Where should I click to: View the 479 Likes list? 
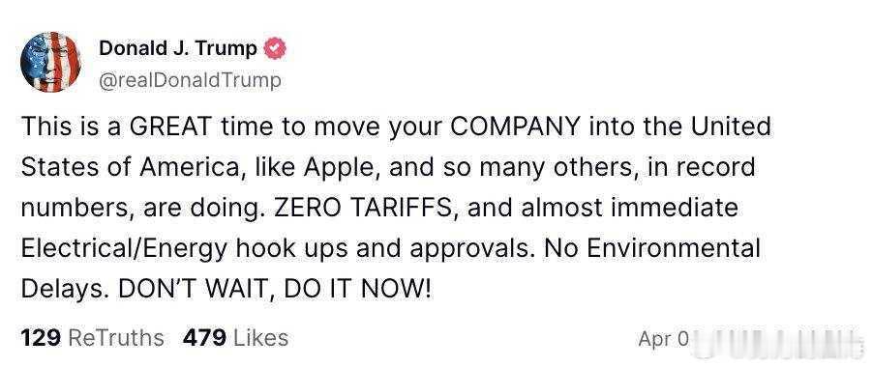coord(235,338)
